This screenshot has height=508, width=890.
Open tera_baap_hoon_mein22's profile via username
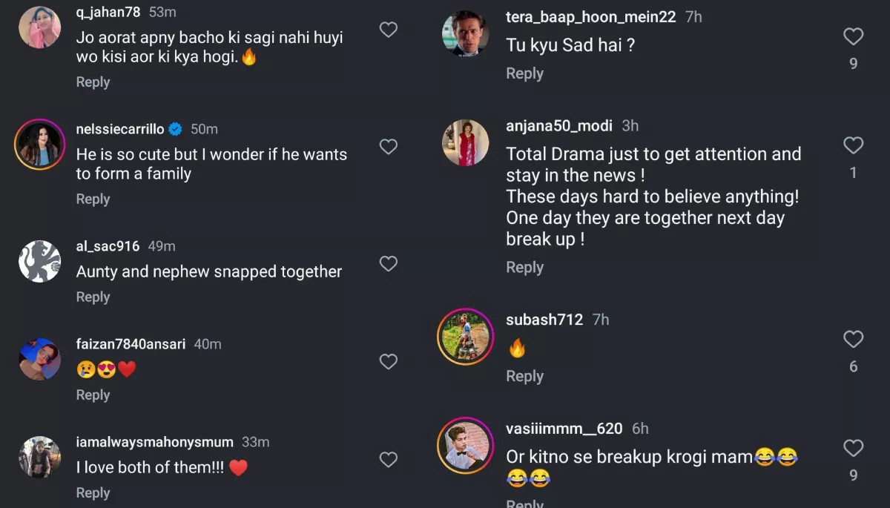click(x=590, y=17)
